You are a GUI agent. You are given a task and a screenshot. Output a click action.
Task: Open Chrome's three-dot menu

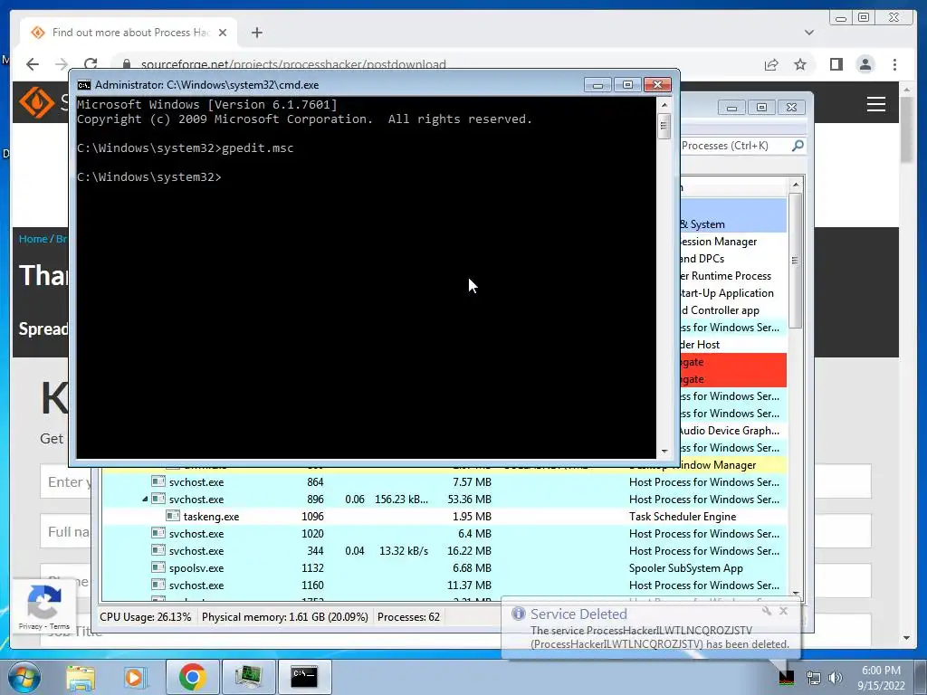[894, 64]
